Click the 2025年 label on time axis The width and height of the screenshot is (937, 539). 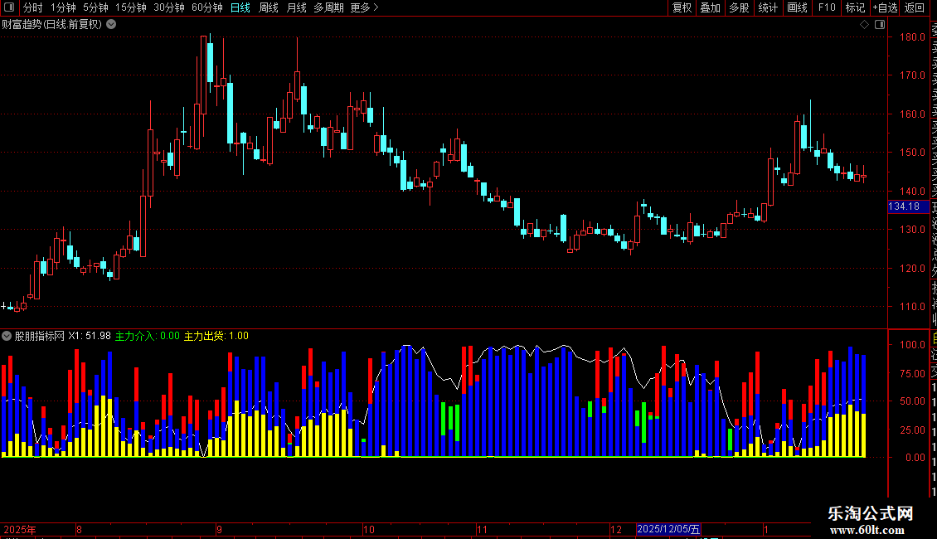click(x=20, y=529)
